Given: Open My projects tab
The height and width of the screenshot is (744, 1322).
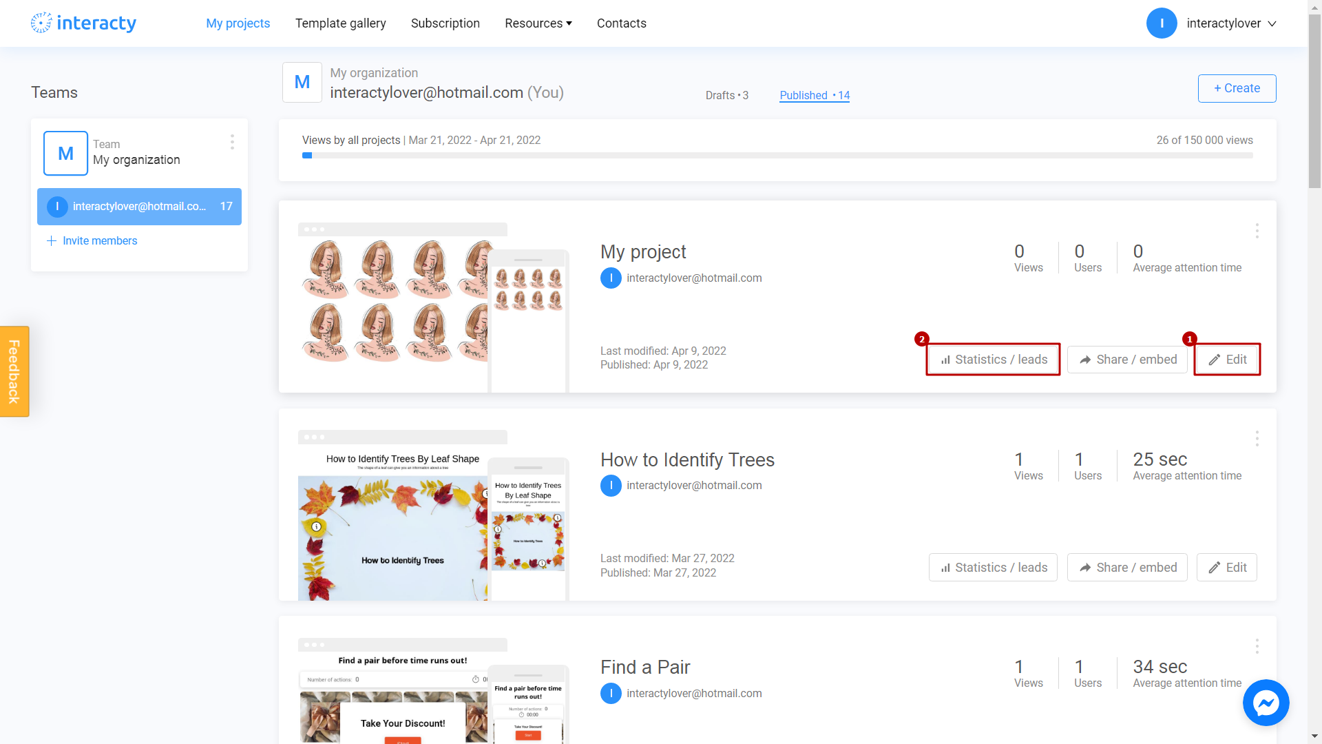Looking at the screenshot, I should [x=238, y=23].
